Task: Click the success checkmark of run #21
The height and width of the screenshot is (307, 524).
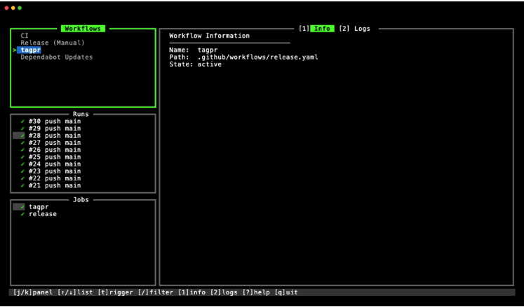Action: [22, 185]
